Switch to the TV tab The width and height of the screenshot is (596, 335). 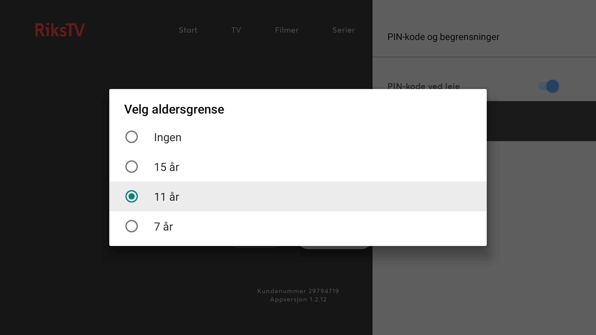coord(236,30)
